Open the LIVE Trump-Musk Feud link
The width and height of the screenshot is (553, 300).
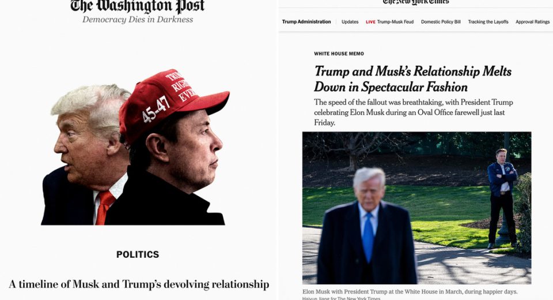pyautogui.click(x=390, y=21)
